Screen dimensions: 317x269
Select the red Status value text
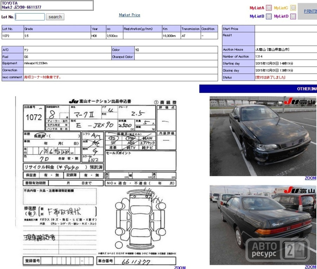[x=270, y=77]
